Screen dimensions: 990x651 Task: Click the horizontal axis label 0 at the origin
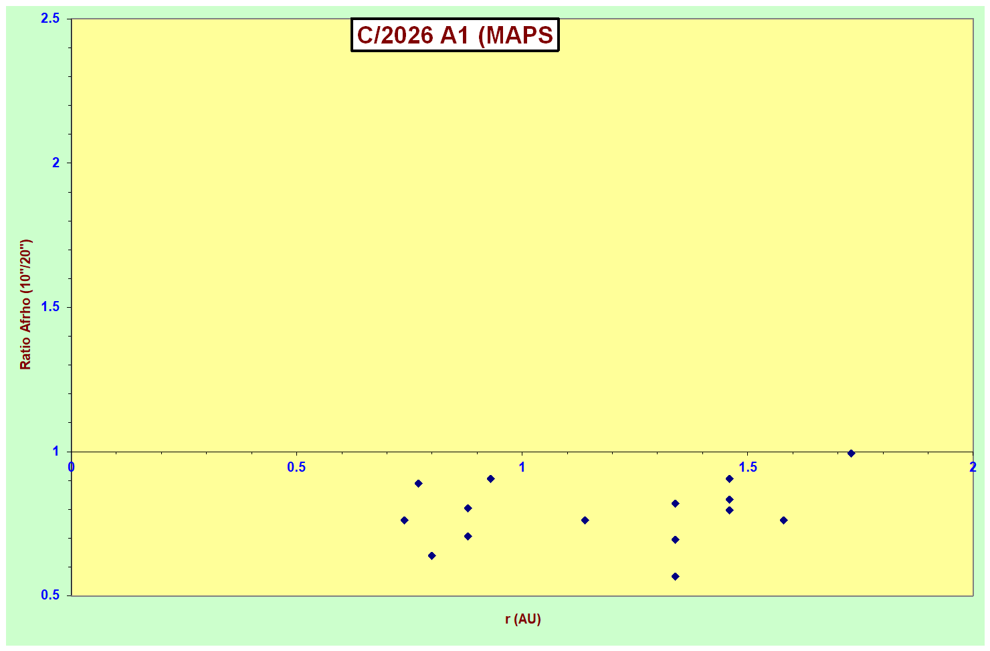(x=72, y=467)
